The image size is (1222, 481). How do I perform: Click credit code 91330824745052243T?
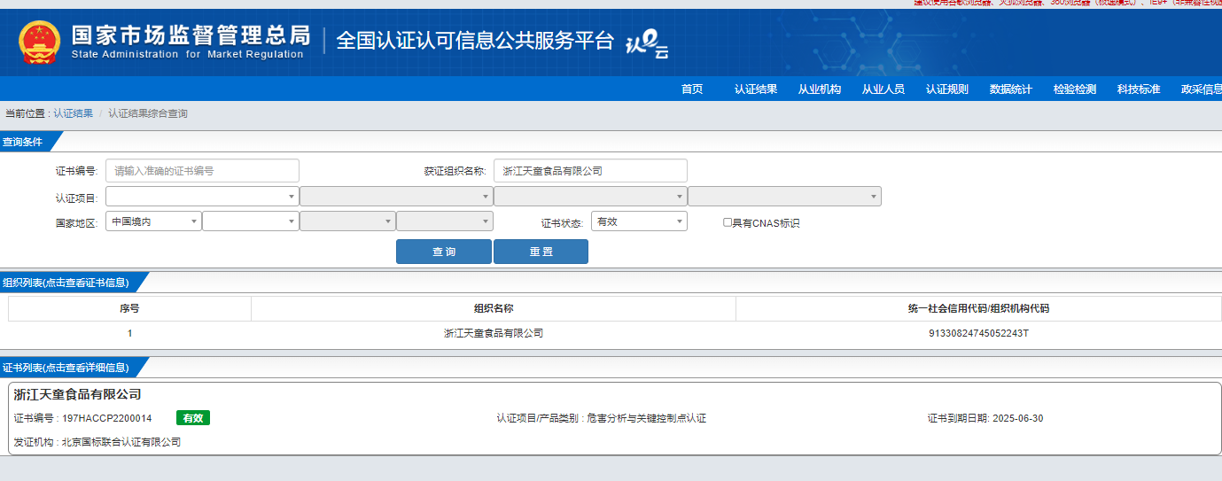point(978,333)
